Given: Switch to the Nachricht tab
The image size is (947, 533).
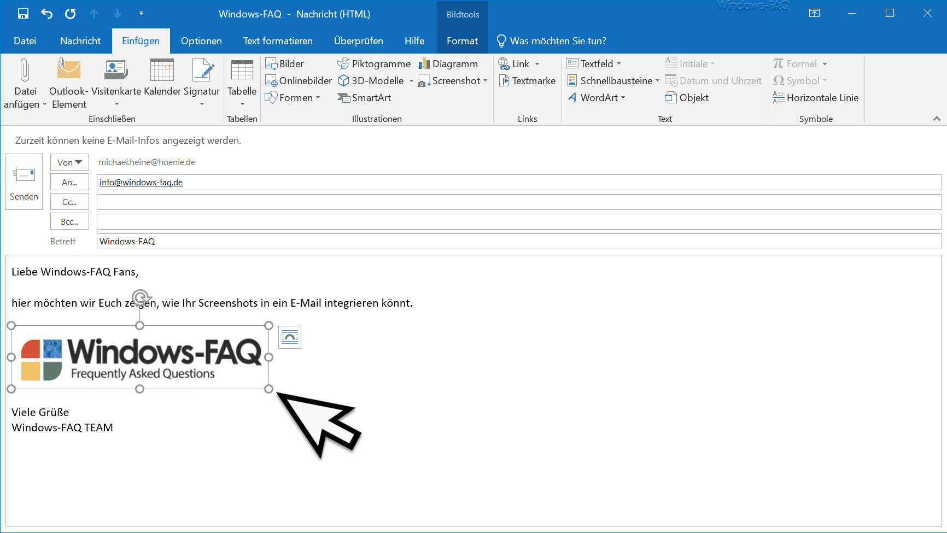Looking at the screenshot, I should [x=80, y=41].
